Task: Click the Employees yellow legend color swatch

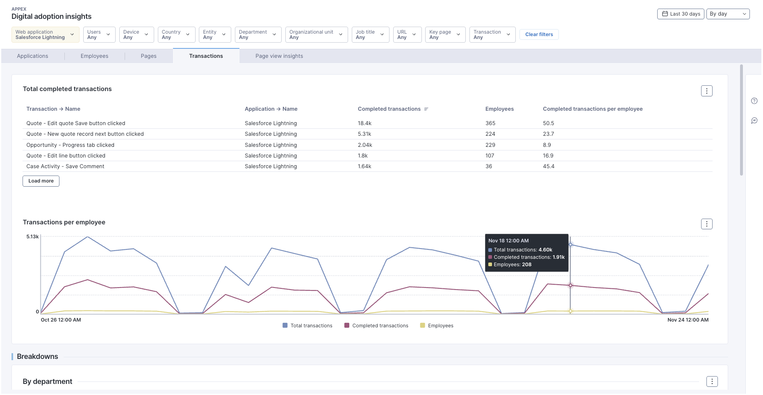Action: pyautogui.click(x=422, y=326)
